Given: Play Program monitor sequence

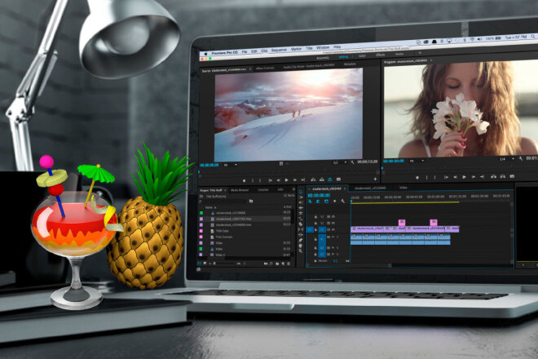Looking at the screenshot, I should pos(464,177).
